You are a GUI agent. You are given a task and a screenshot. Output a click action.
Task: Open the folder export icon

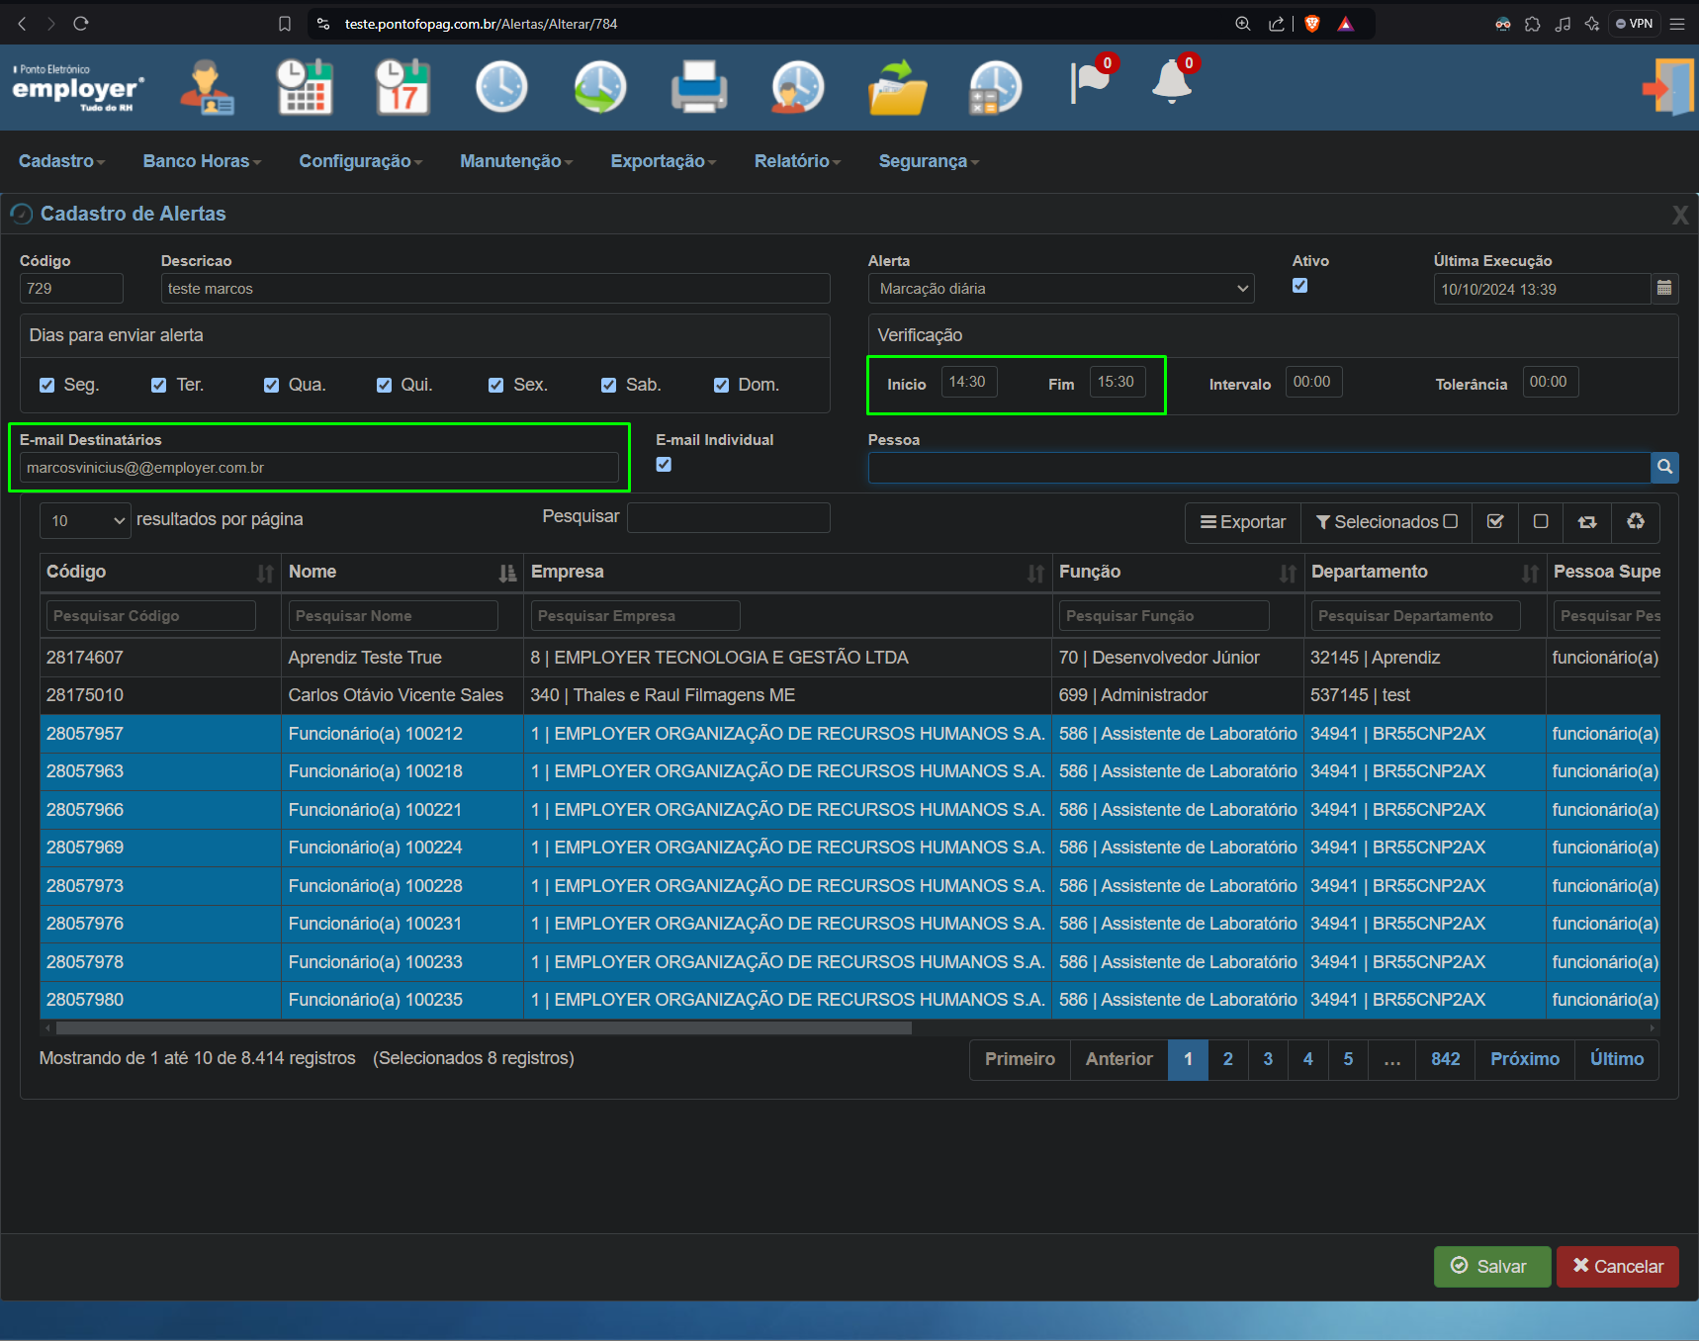coord(897,87)
